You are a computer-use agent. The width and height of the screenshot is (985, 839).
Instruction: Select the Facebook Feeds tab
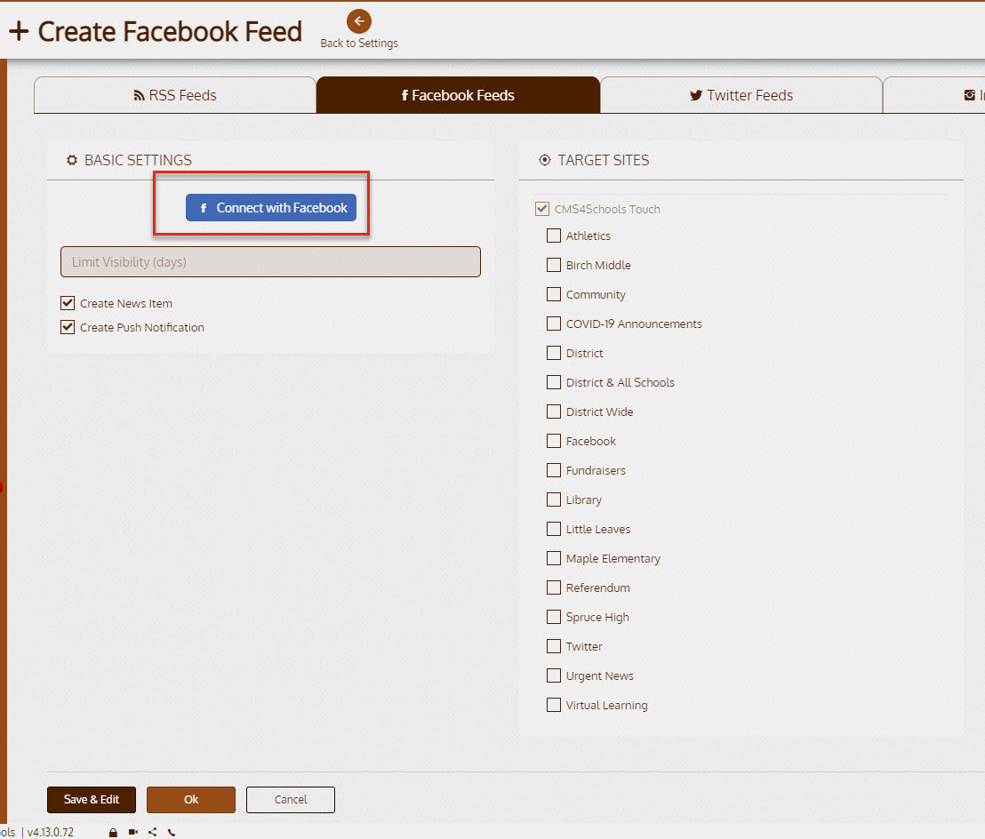click(x=458, y=95)
